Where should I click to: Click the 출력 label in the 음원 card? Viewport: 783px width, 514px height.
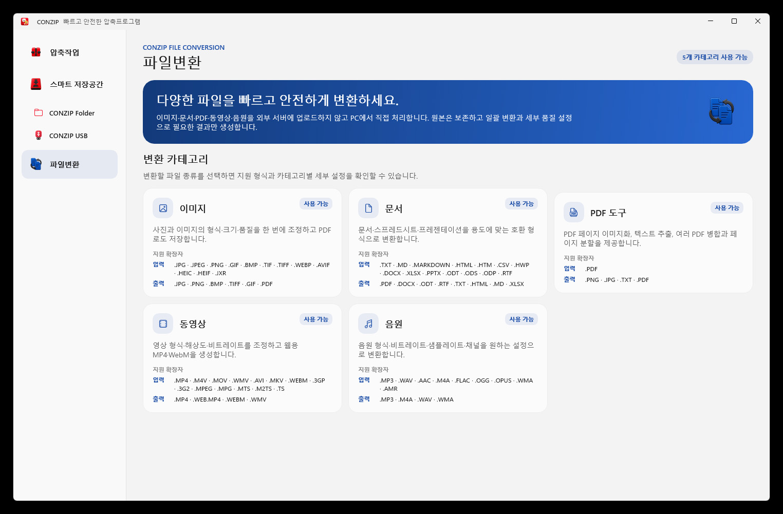pyautogui.click(x=364, y=399)
